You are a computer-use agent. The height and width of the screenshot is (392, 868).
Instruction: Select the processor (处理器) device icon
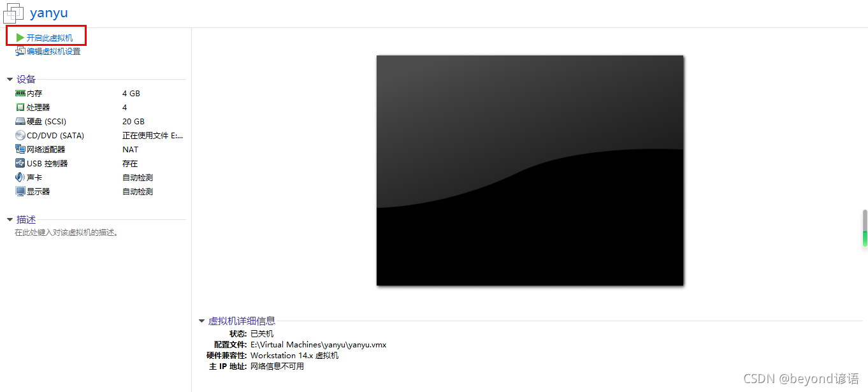(x=20, y=107)
